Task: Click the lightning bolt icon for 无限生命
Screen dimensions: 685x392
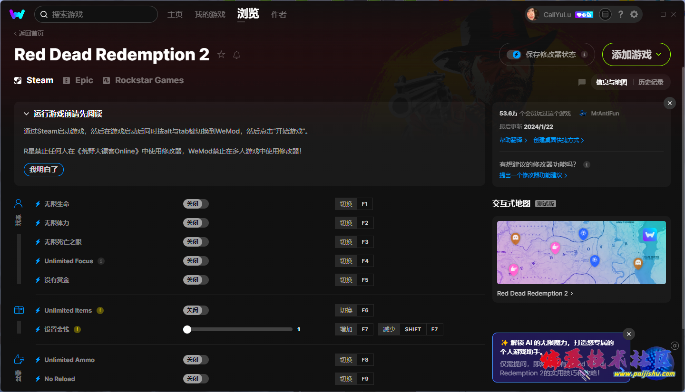Action: 38,204
